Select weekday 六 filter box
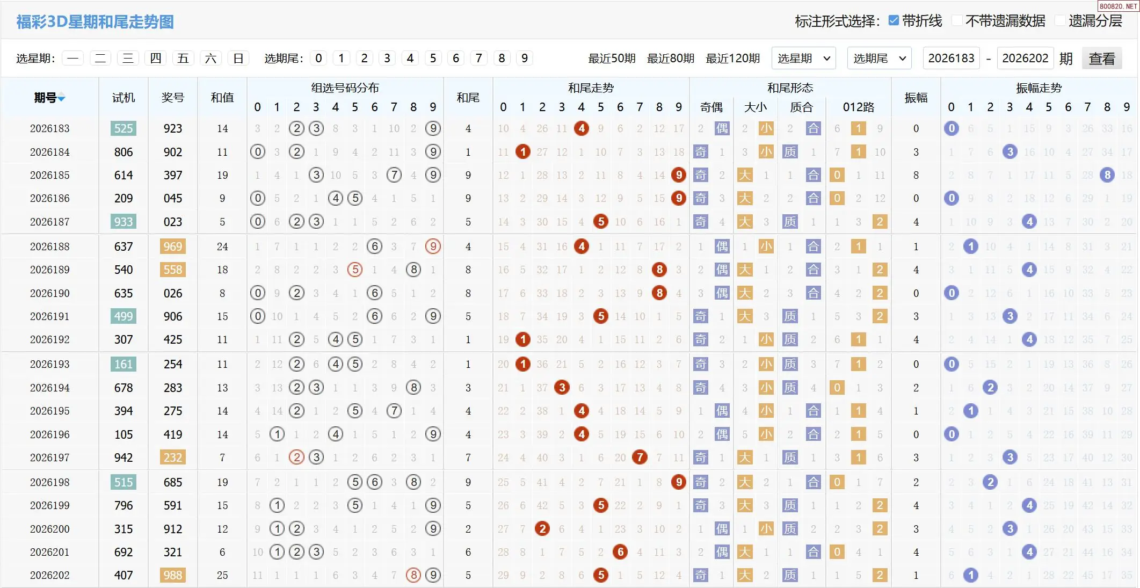The image size is (1140, 588). pyautogui.click(x=210, y=58)
